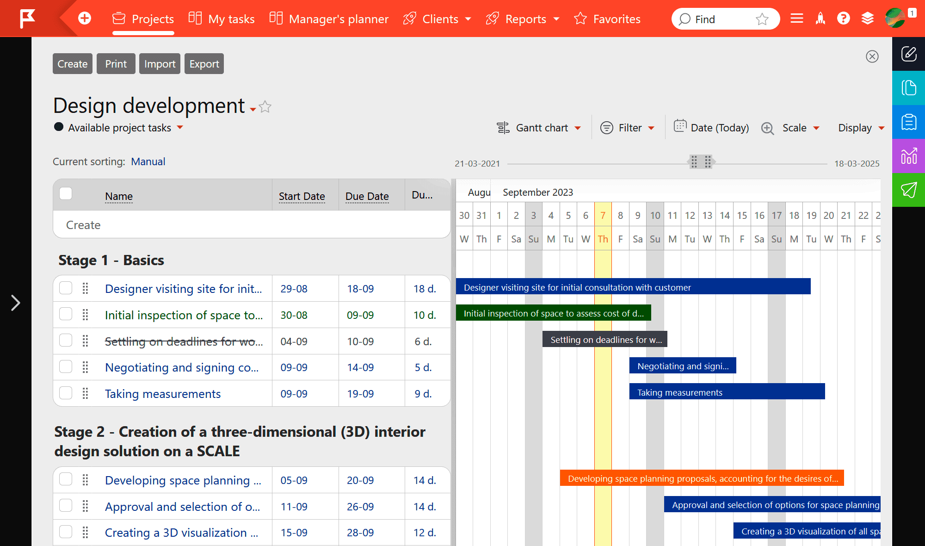Screen dimensions: 925x546
Task: Click the Export button
Action: (204, 63)
